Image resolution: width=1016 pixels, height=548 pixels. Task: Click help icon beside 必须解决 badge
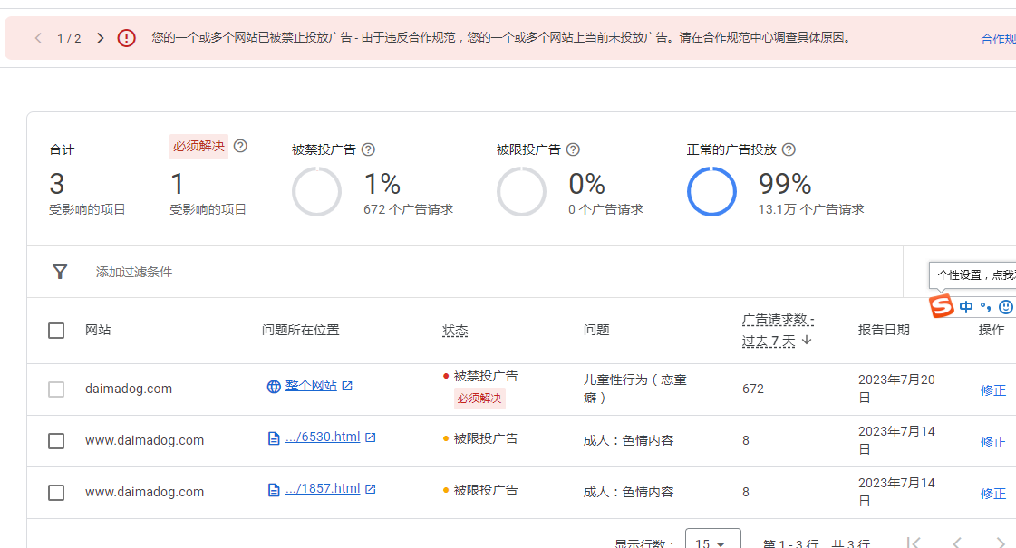[240, 146]
